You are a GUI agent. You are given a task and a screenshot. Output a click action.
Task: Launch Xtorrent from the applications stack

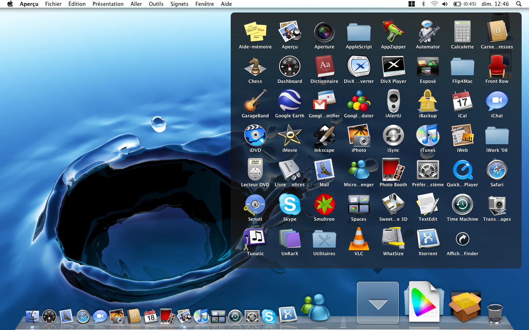428,239
